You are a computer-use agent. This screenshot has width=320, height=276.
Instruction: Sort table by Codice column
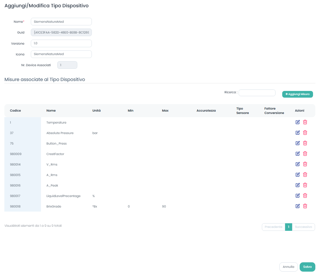pyautogui.click(x=15, y=111)
